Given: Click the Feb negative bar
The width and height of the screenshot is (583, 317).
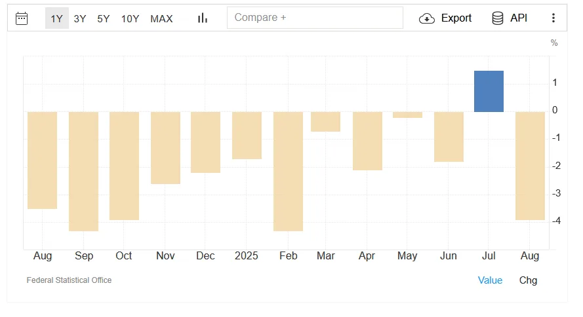Looking at the screenshot, I should click(288, 171).
